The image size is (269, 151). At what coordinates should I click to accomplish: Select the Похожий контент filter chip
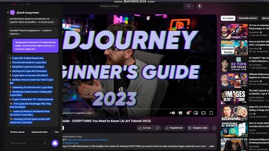click(x=248, y=18)
